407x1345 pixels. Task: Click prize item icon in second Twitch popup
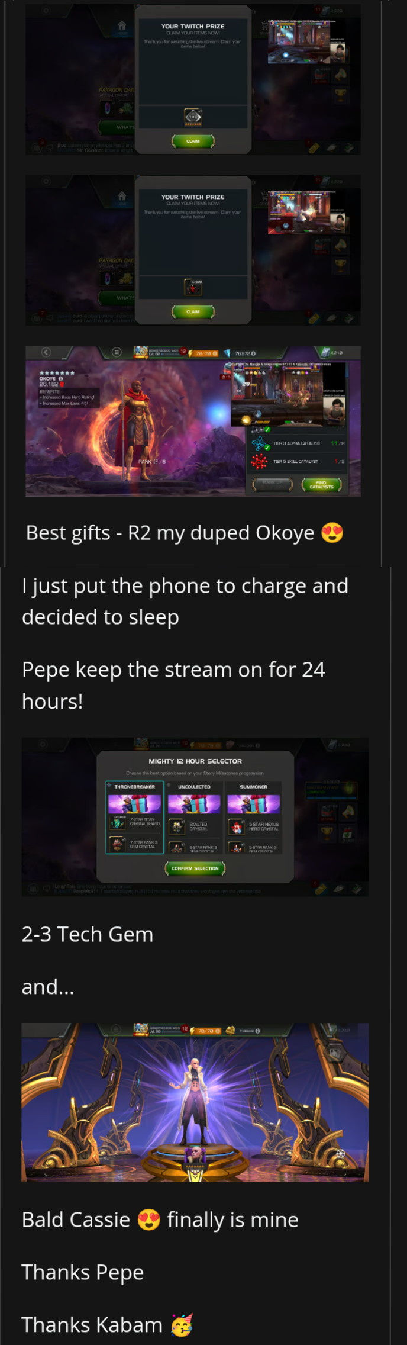[193, 288]
